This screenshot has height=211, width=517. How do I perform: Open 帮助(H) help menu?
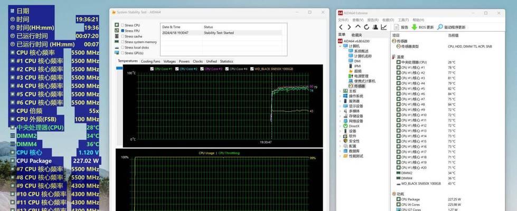418,20
